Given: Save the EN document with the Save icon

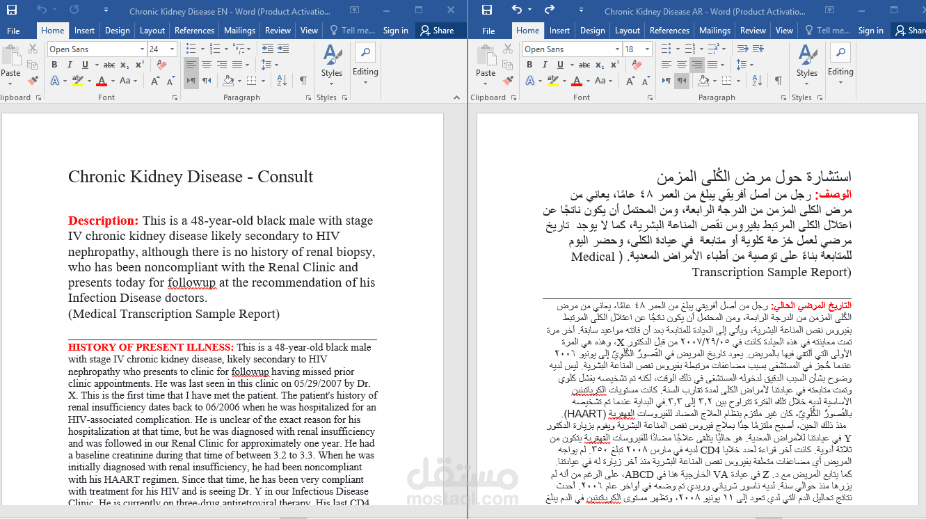Looking at the screenshot, I should click(x=12, y=10).
